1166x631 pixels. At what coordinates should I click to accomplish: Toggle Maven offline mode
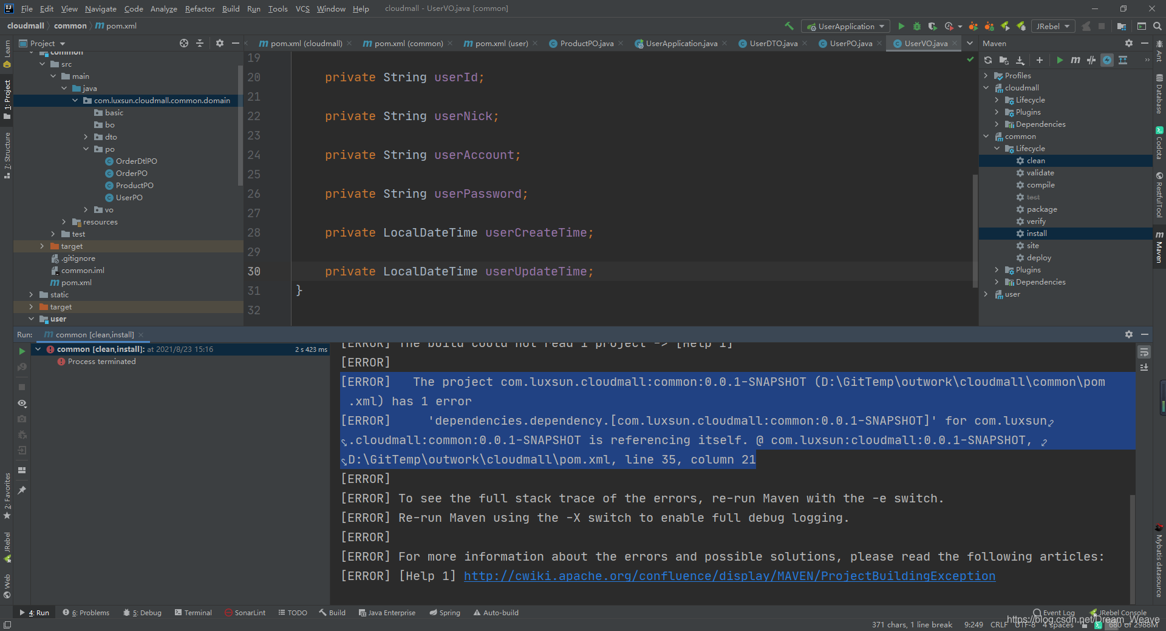click(1091, 60)
